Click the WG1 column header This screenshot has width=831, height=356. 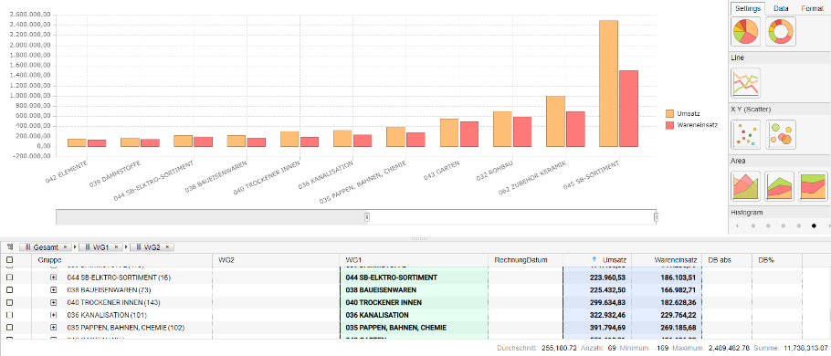coord(414,260)
